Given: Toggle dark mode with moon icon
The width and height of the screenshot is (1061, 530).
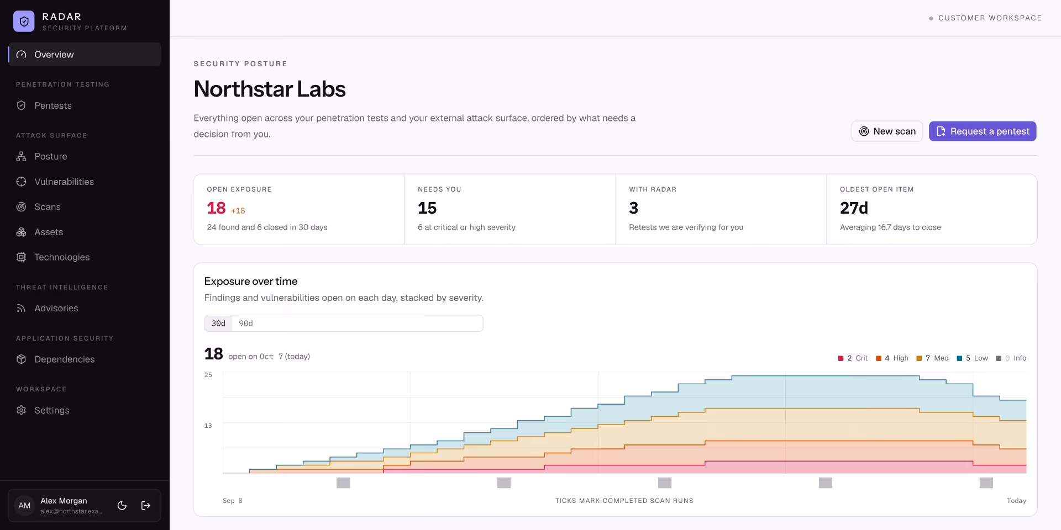Looking at the screenshot, I should [x=122, y=505].
